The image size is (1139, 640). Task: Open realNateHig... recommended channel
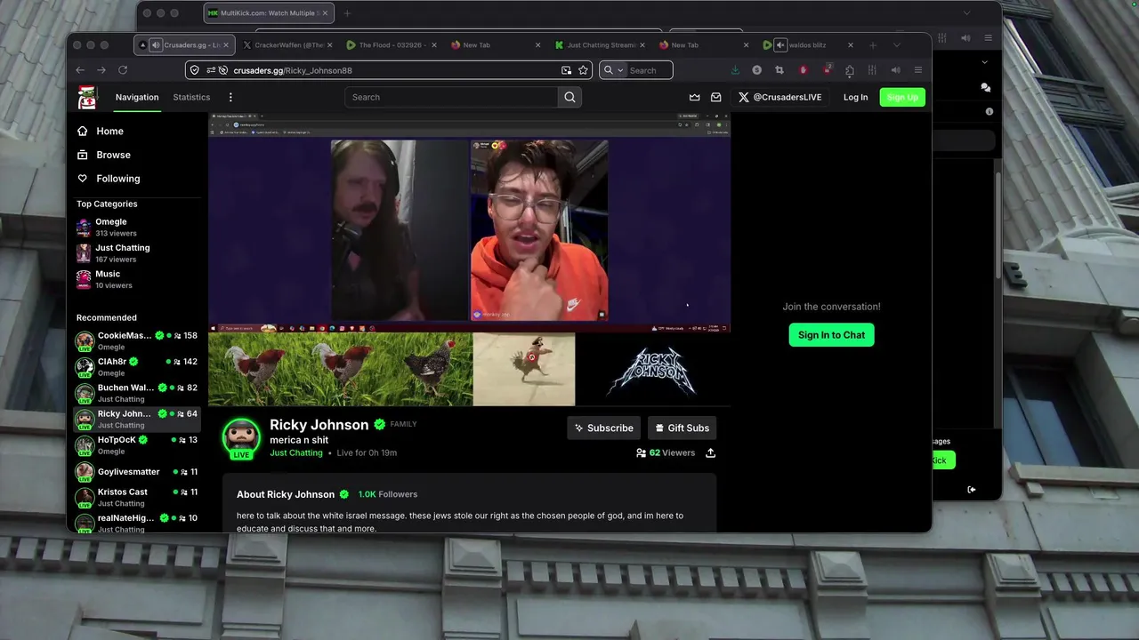(137, 523)
